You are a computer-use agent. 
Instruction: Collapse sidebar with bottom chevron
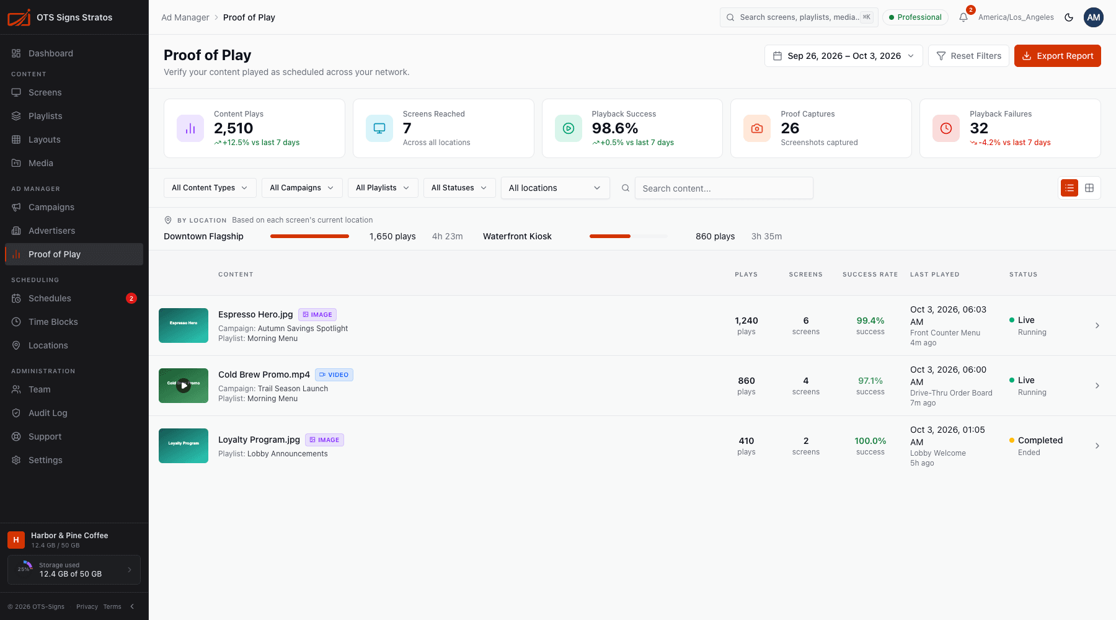(x=132, y=606)
